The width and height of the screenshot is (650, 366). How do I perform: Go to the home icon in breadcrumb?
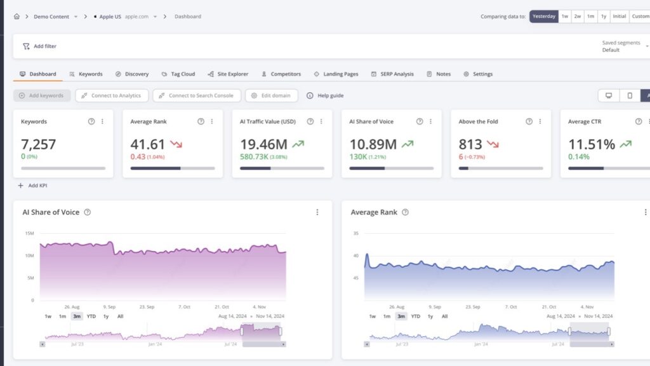[x=17, y=16]
